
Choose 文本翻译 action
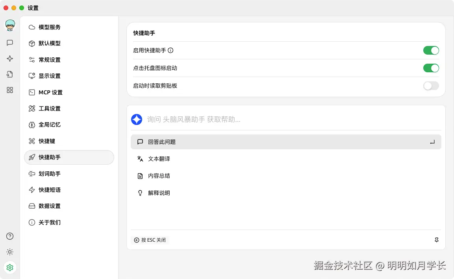click(286, 159)
